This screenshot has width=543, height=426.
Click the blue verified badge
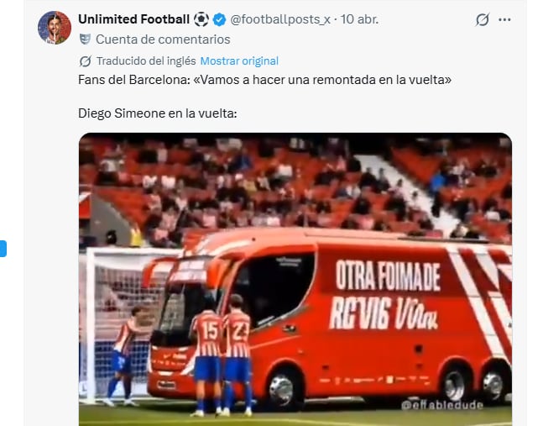click(x=219, y=19)
